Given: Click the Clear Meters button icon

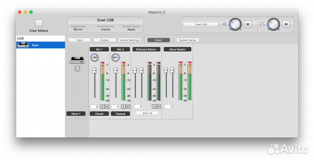Looking at the screenshot, I should [39, 24].
